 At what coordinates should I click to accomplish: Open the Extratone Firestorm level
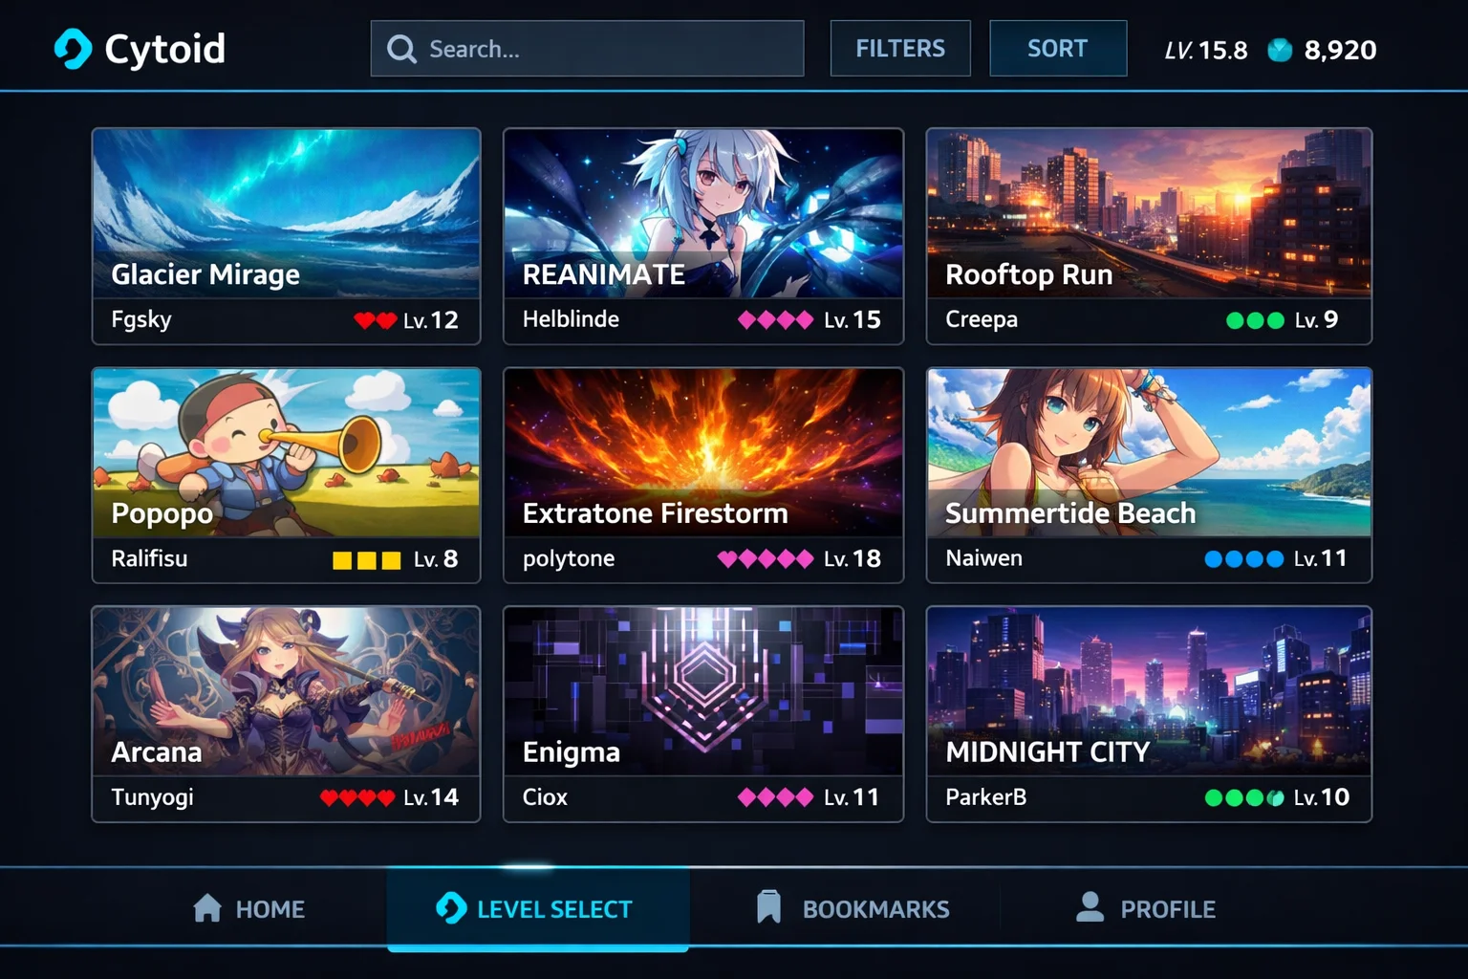pyautogui.click(x=703, y=475)
